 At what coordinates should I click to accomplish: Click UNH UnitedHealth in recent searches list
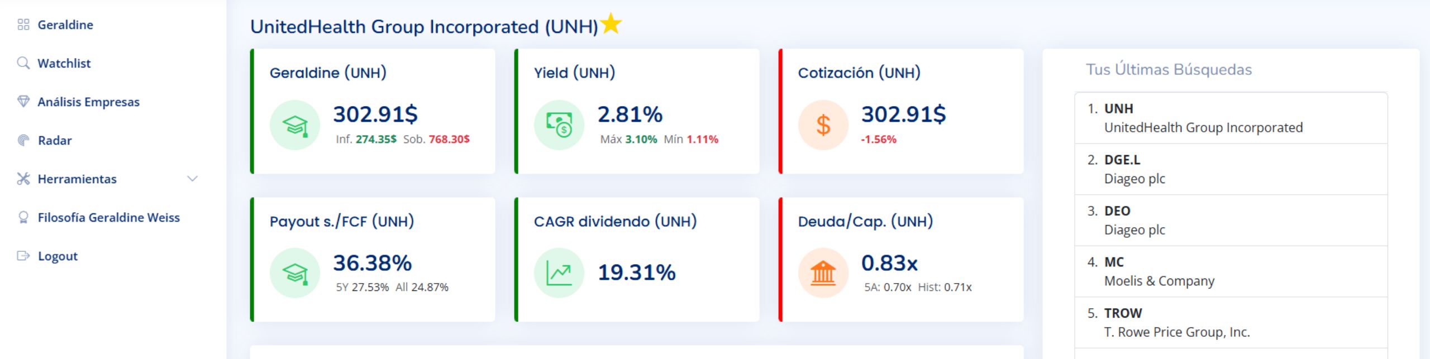coord(1203,118)
